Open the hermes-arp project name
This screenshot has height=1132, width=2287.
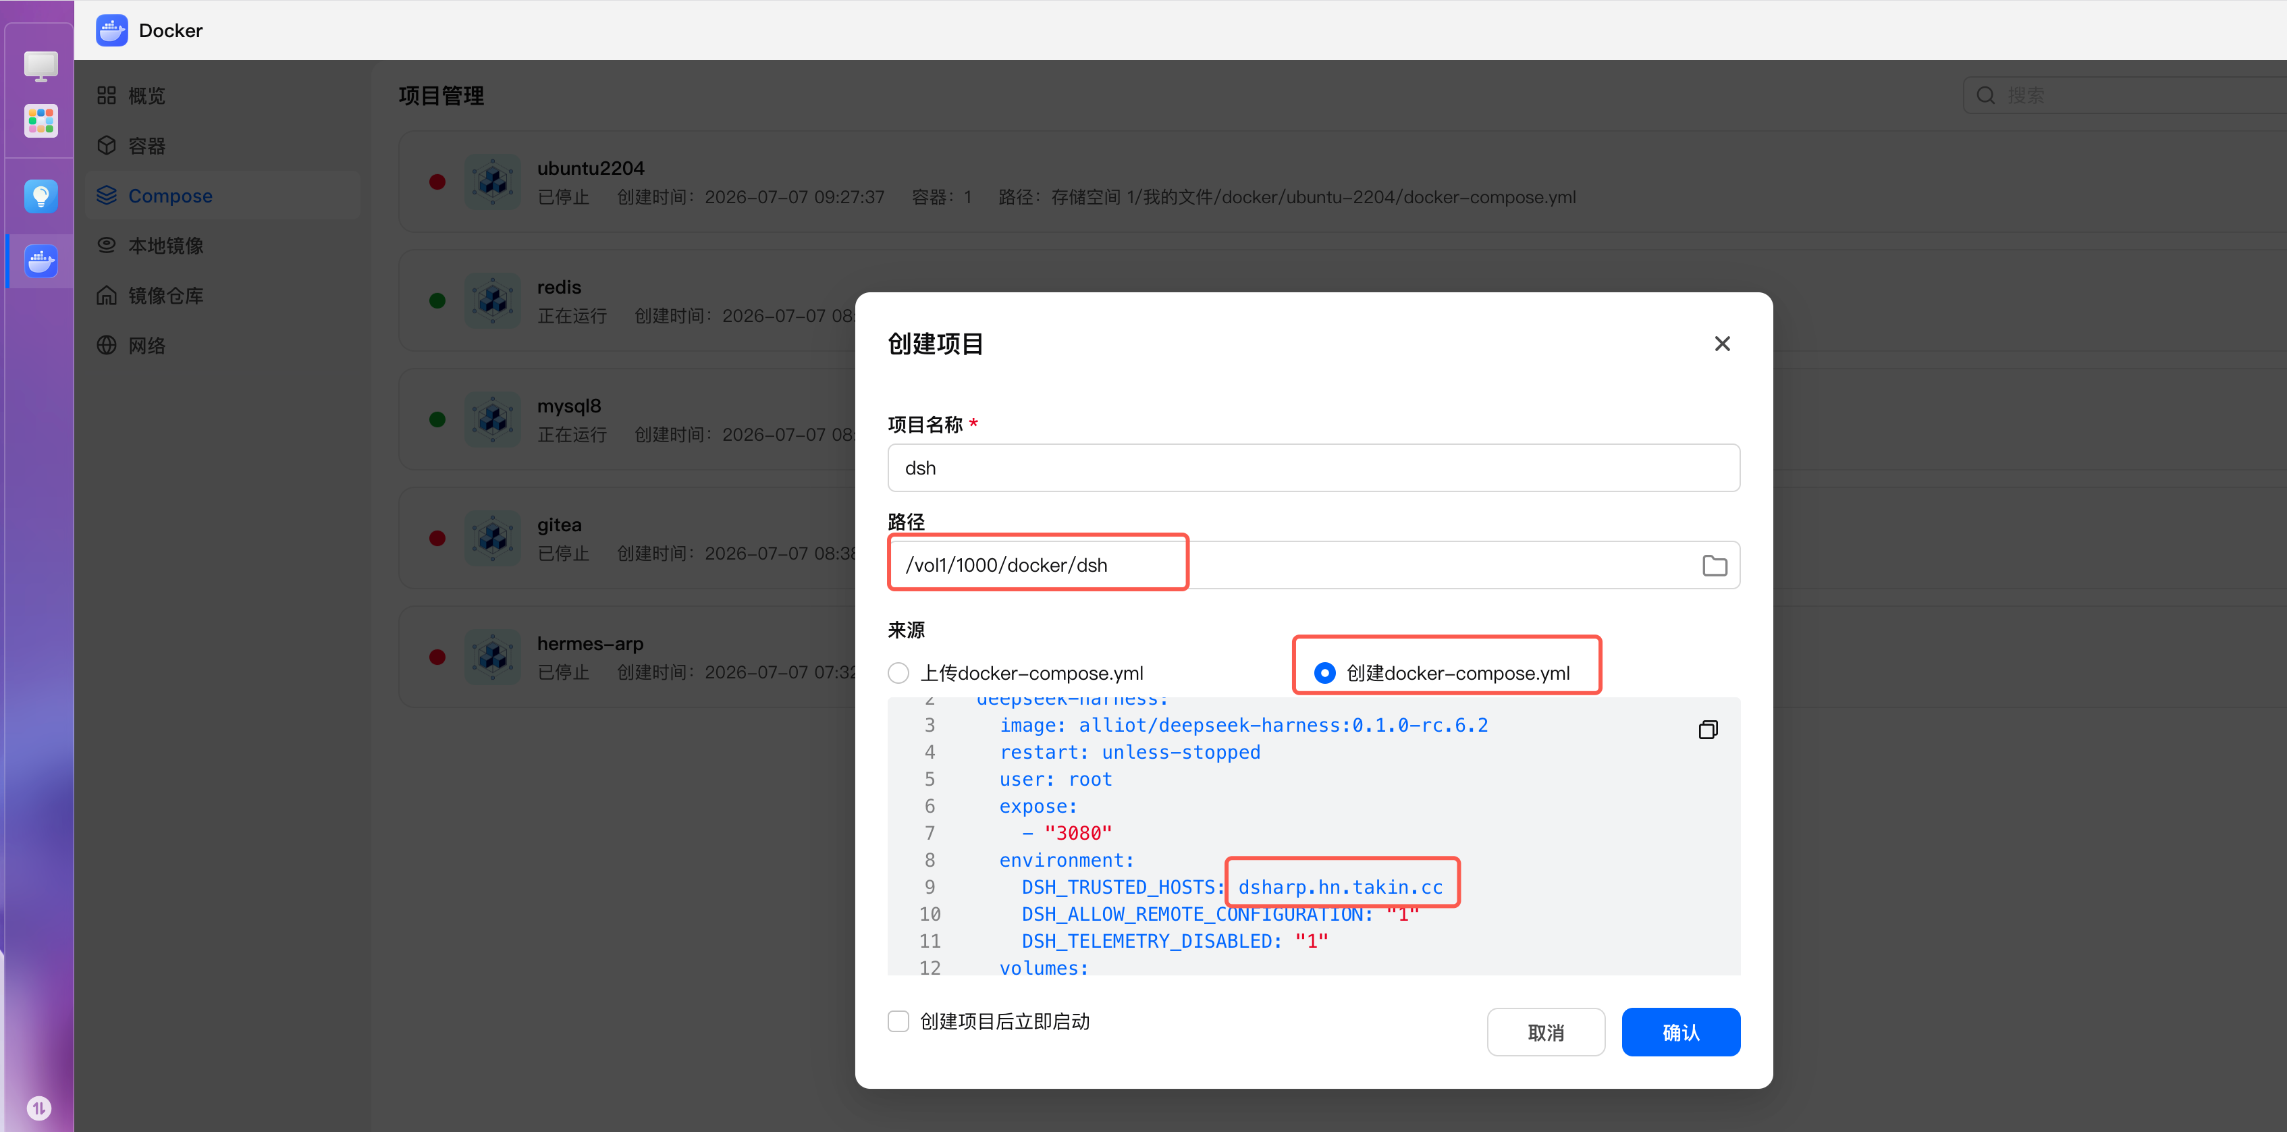click(591, 644)
